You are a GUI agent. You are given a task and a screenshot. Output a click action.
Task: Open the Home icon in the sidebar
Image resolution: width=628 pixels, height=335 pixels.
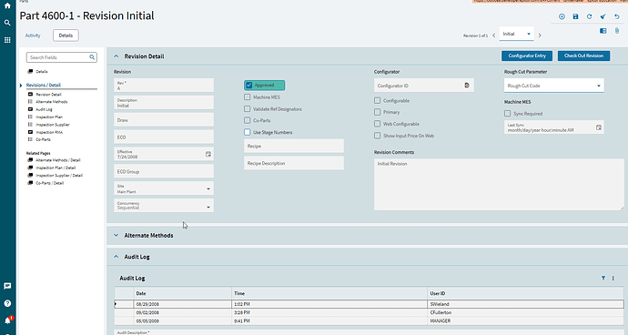7,5
